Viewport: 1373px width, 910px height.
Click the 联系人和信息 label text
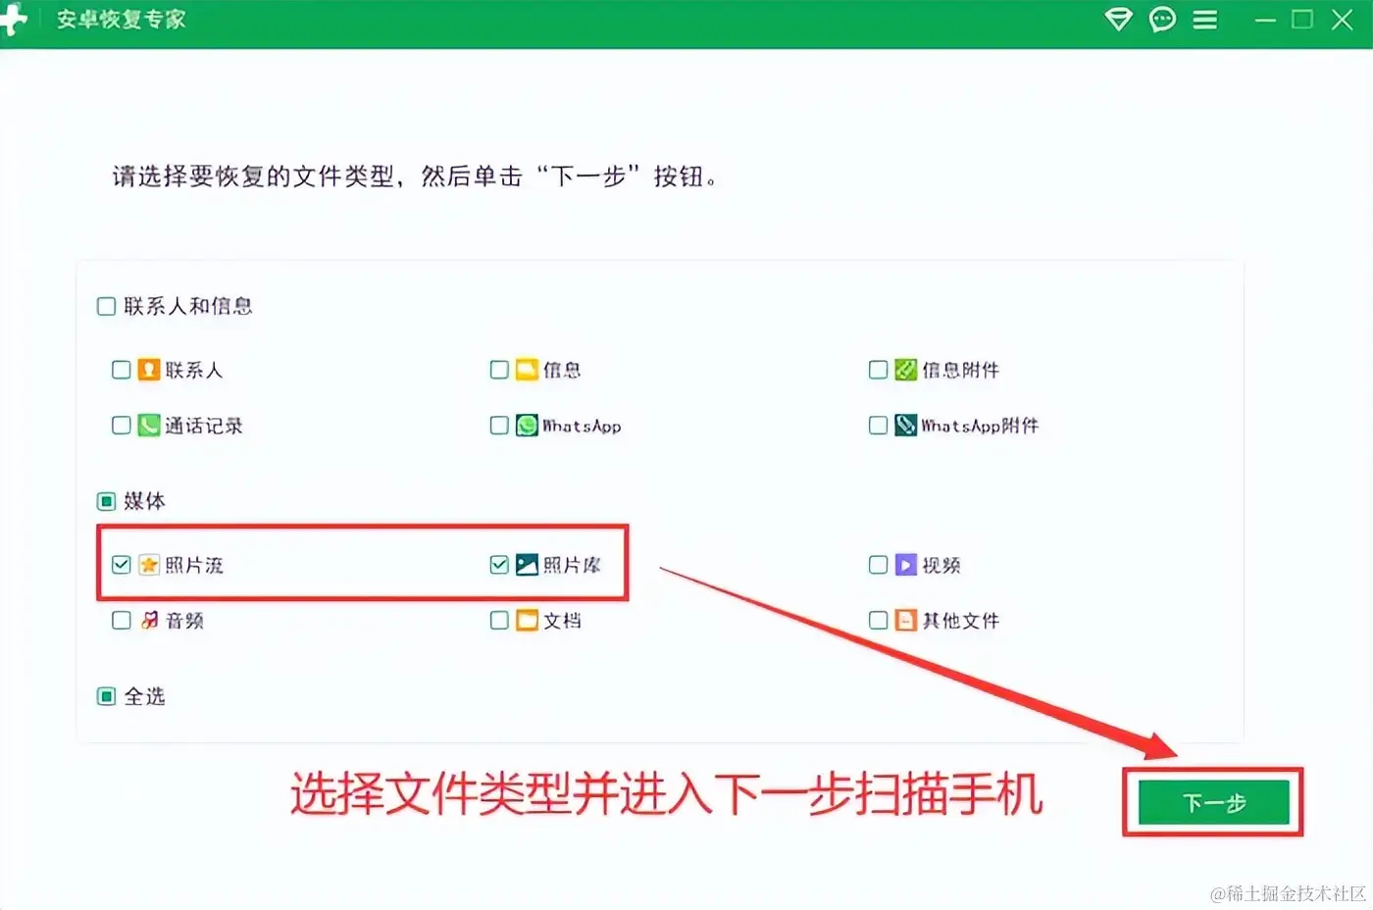[188, 306]
